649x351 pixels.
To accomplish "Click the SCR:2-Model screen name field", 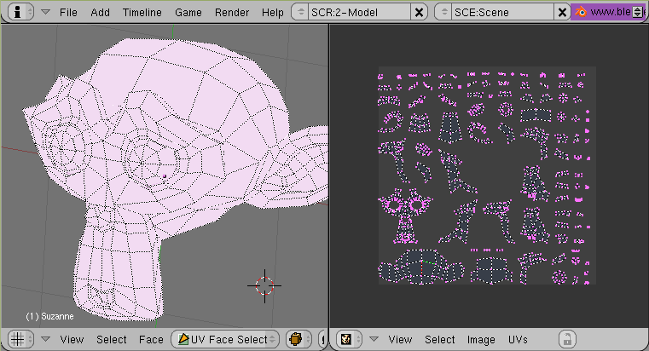I will click(x=359, y=12).
